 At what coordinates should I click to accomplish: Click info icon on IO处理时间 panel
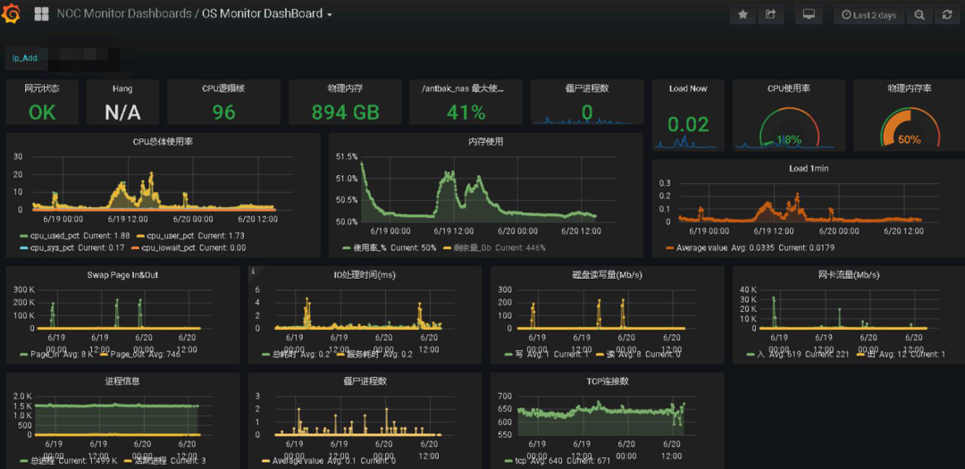click(254, 272)
